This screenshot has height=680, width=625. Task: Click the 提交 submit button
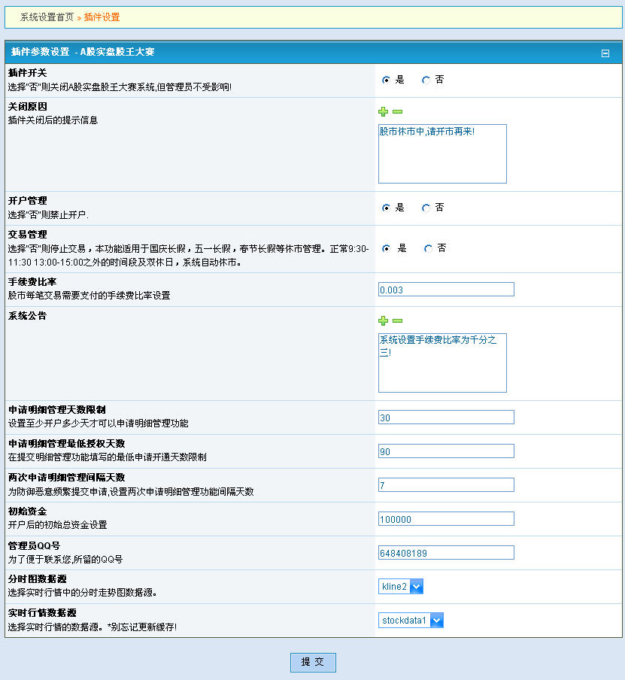tap(312, 662)
